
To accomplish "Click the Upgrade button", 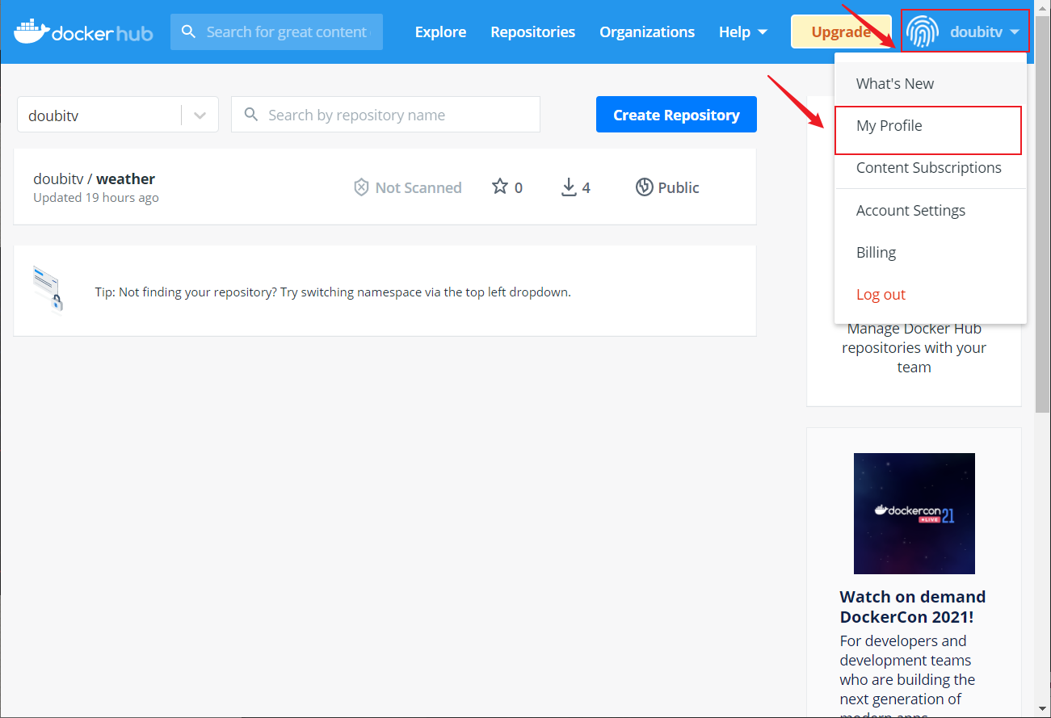I will click(840, 32).
